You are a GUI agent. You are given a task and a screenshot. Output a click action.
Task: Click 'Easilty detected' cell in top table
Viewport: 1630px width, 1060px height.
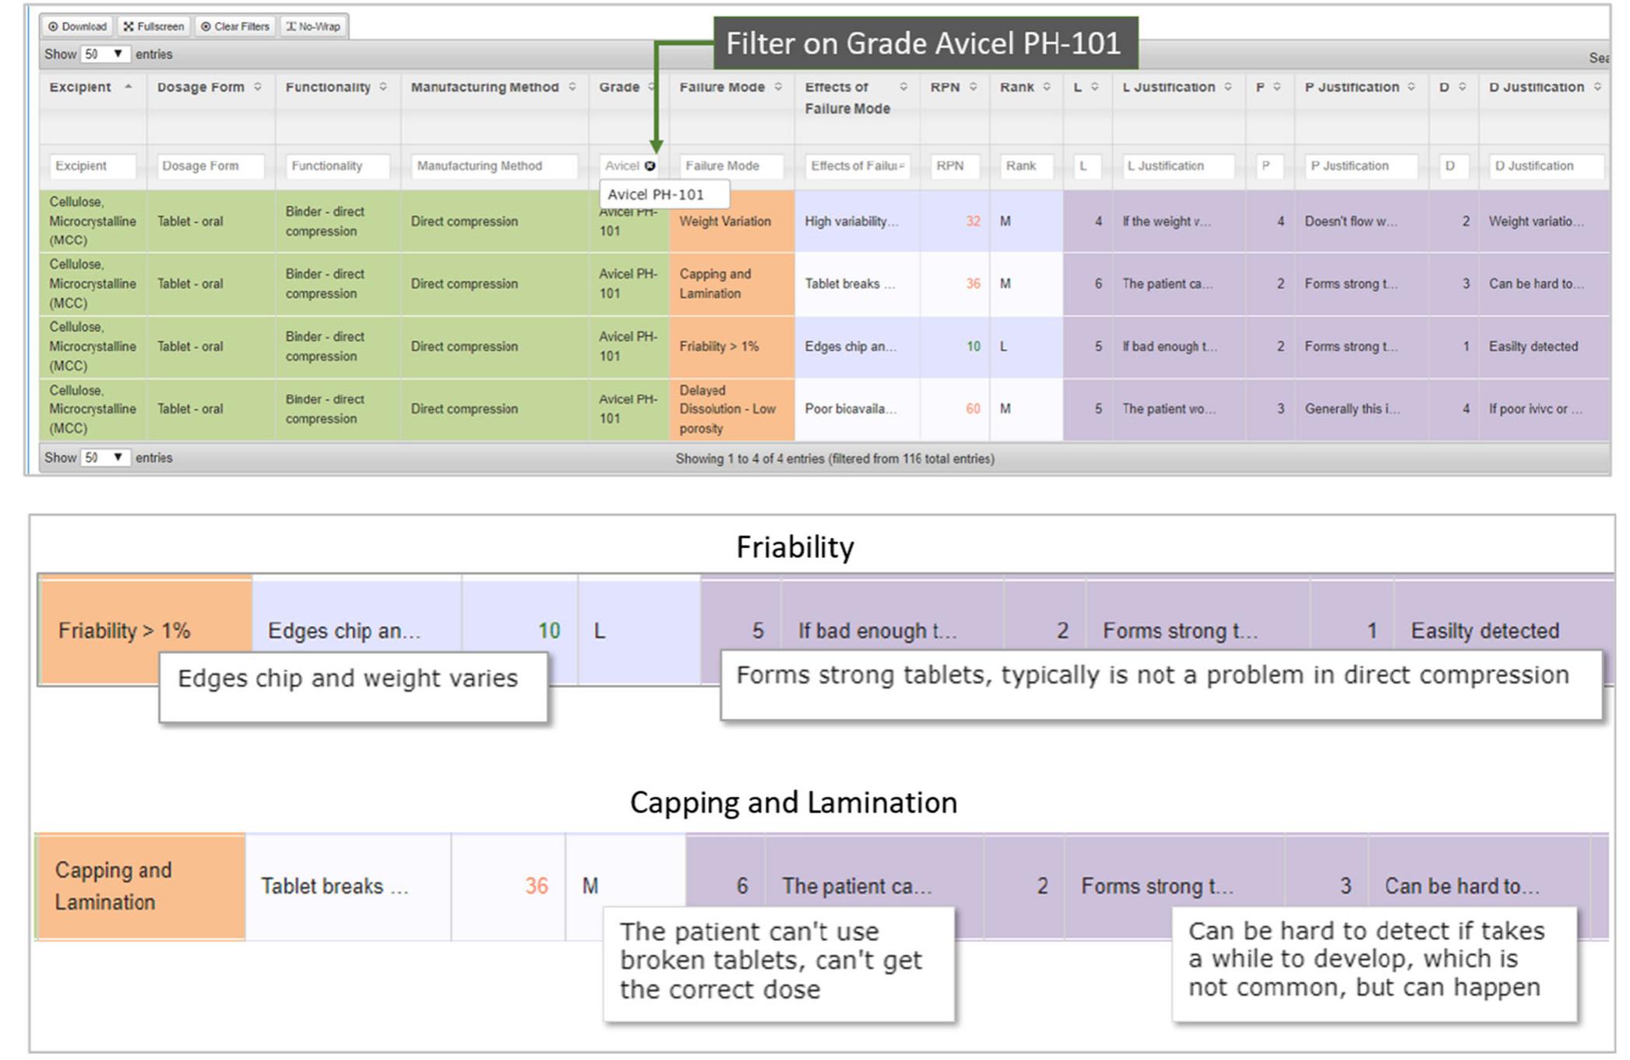(x=1544, y=346)
